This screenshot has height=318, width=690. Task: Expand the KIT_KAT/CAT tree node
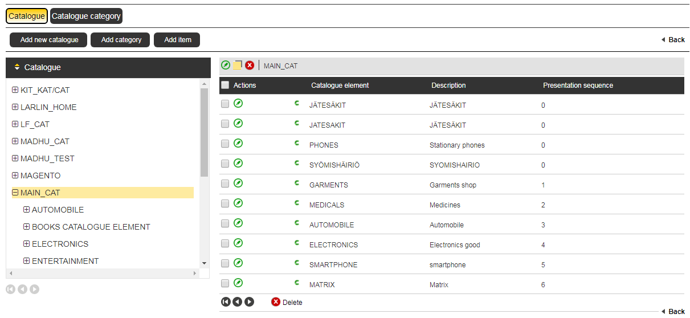pos(15,90)
